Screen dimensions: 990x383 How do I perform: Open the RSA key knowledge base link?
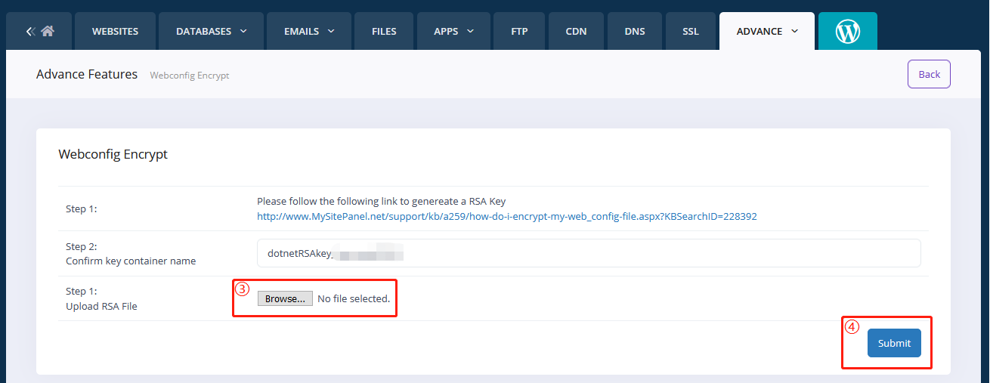(x=506, y=216)
